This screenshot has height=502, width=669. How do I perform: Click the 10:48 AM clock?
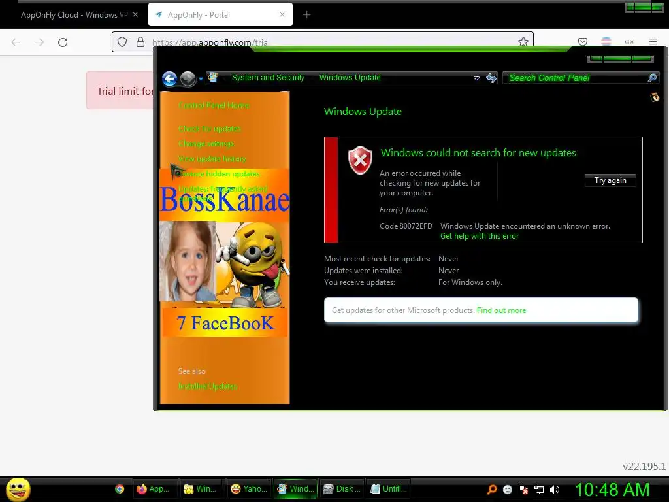pos(612,490)
